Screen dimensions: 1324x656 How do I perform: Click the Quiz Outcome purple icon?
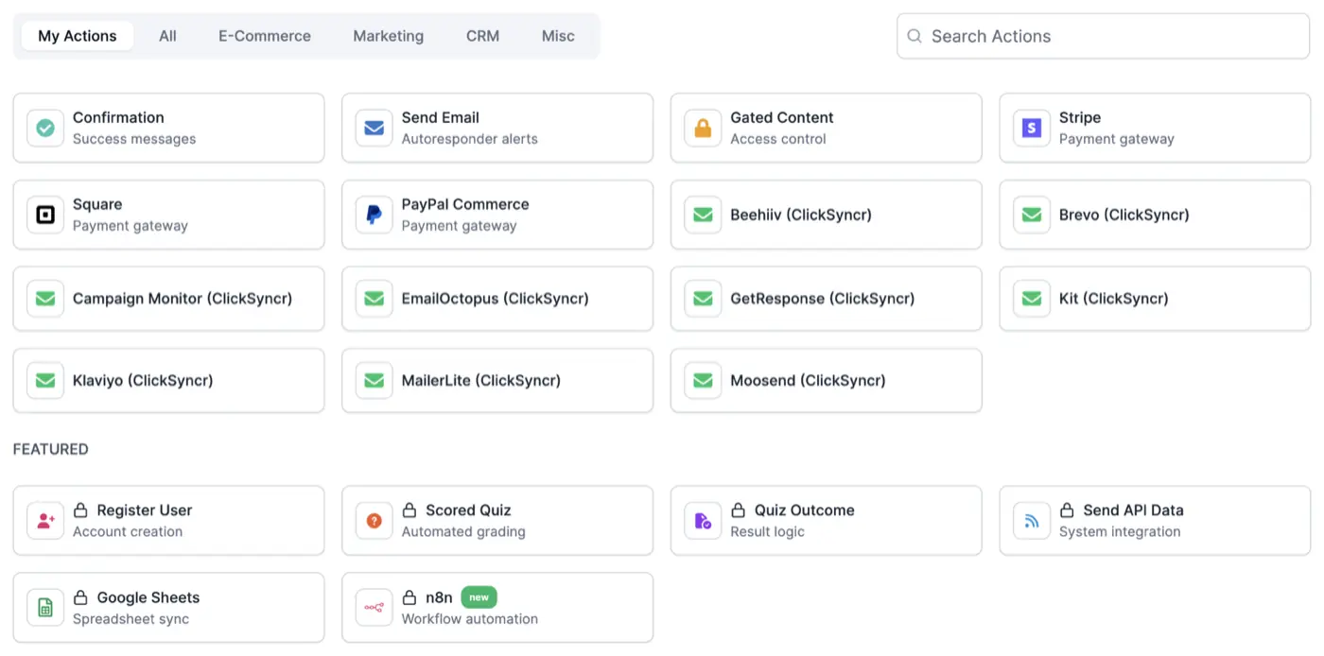(x=703, y=521)
